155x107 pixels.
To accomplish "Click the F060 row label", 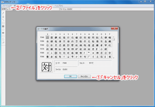I will coord(42,45).
